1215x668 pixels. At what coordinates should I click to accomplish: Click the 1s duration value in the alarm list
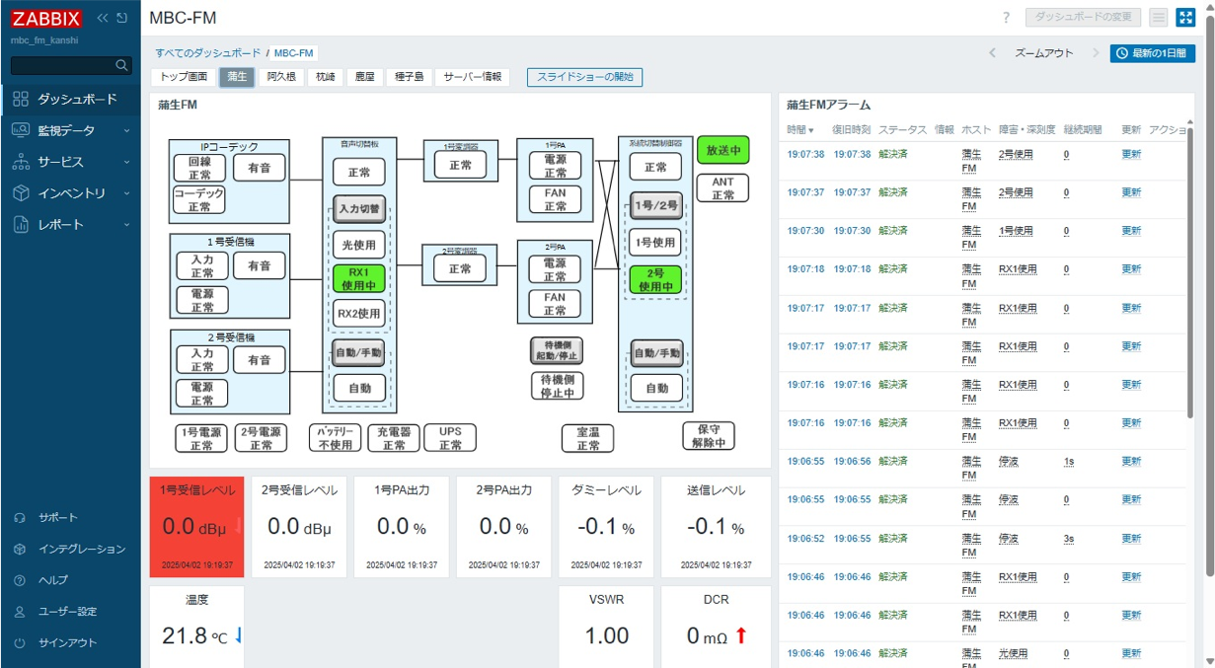tap(1069, 462)
